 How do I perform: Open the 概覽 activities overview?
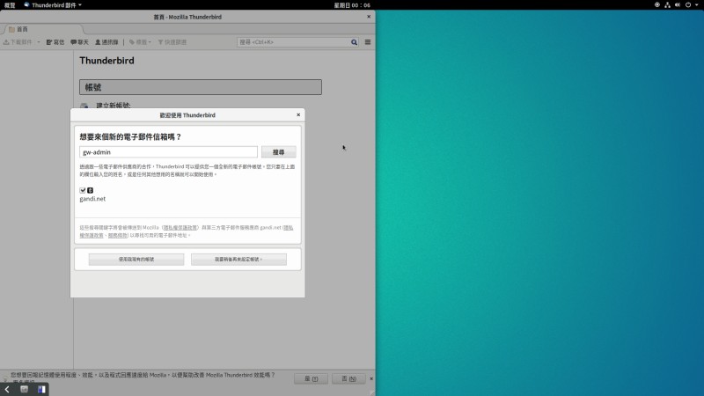coord(10,5)
